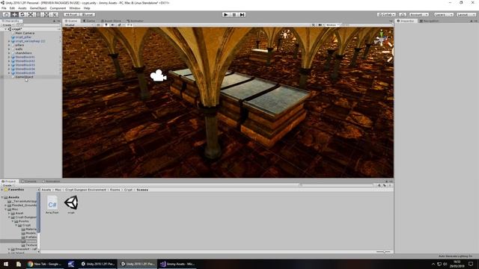Click Crypt Dungeon Environment in breadcrumb
This screenshot has width=479, height=269.
85,190
